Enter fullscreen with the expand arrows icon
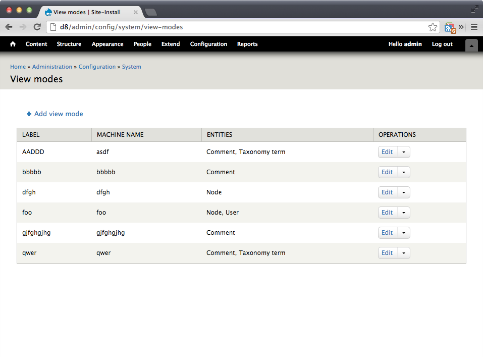Image resolution: width=483 pixels, height=359 pixels. click(x=475, y=9)
